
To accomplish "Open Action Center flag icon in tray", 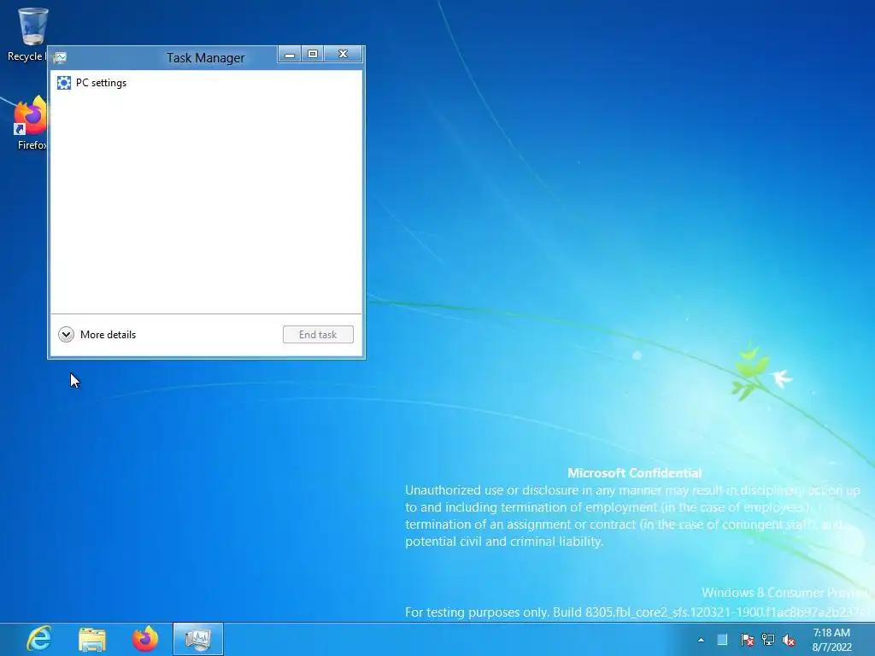I will coord(747,640).
